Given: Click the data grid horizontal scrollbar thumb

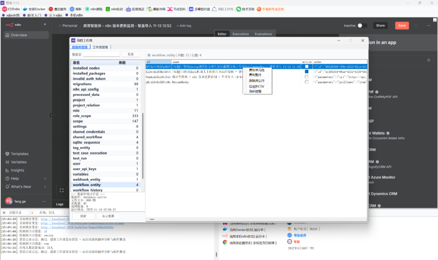Looking at the screenshot, I should click(x=152, y=219).
